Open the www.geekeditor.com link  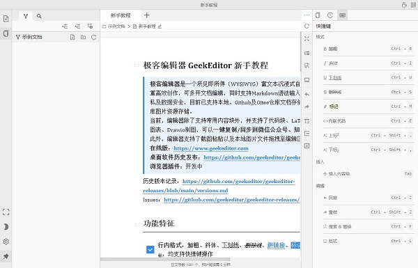(x=211, y=148)
